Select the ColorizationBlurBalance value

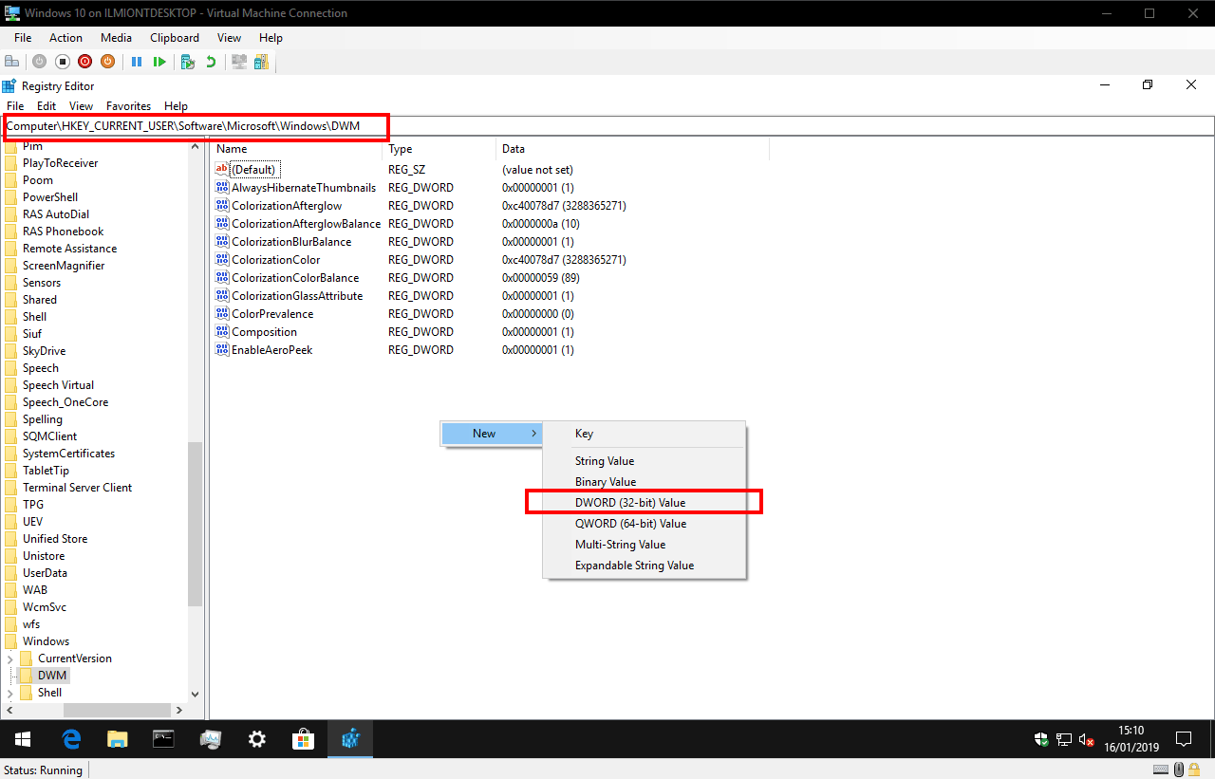pyautogui.click(x=291, y=242)
